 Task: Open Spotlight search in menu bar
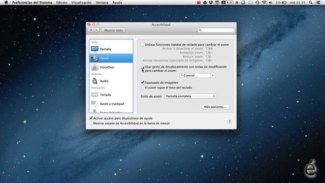[x=310, y=3]
